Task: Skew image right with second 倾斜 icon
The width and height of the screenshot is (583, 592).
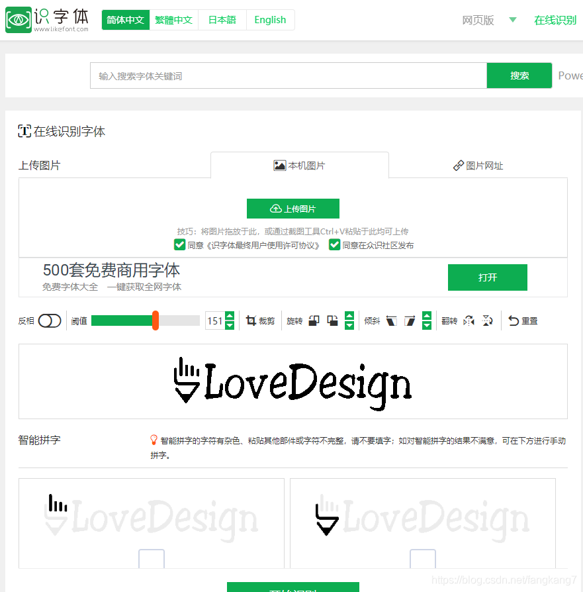Action: [x=410, y=321]
